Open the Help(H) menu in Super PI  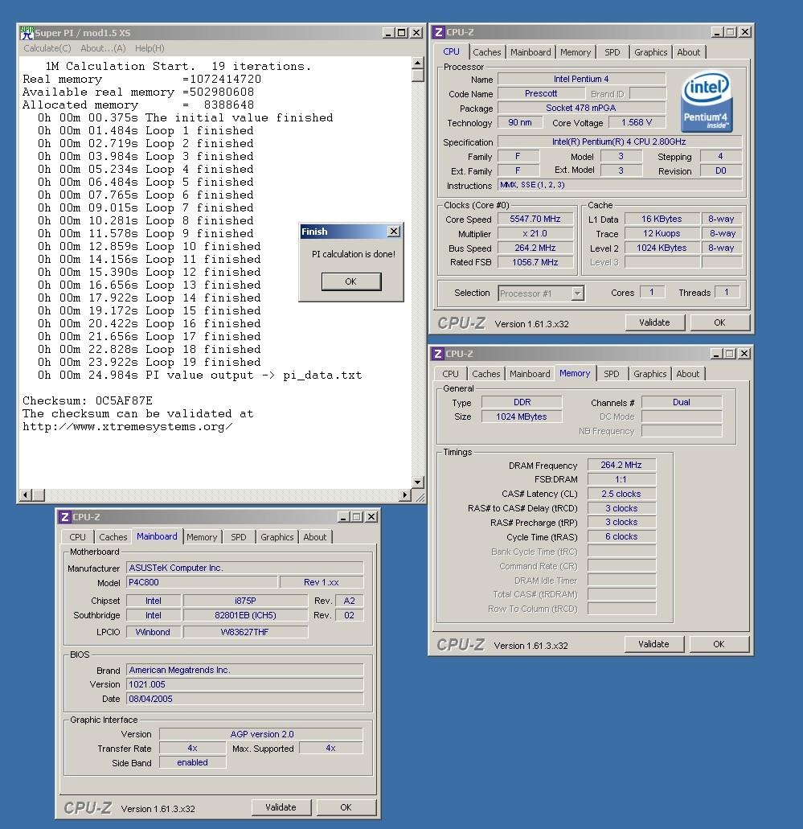point(150,48)
